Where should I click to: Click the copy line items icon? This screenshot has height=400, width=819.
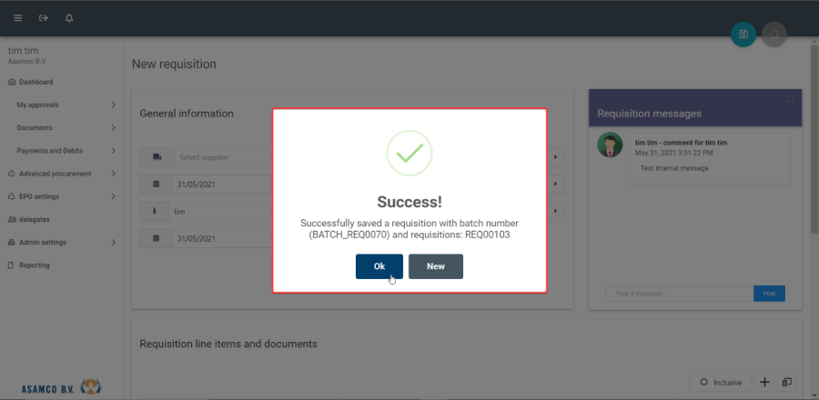(787, 382)
